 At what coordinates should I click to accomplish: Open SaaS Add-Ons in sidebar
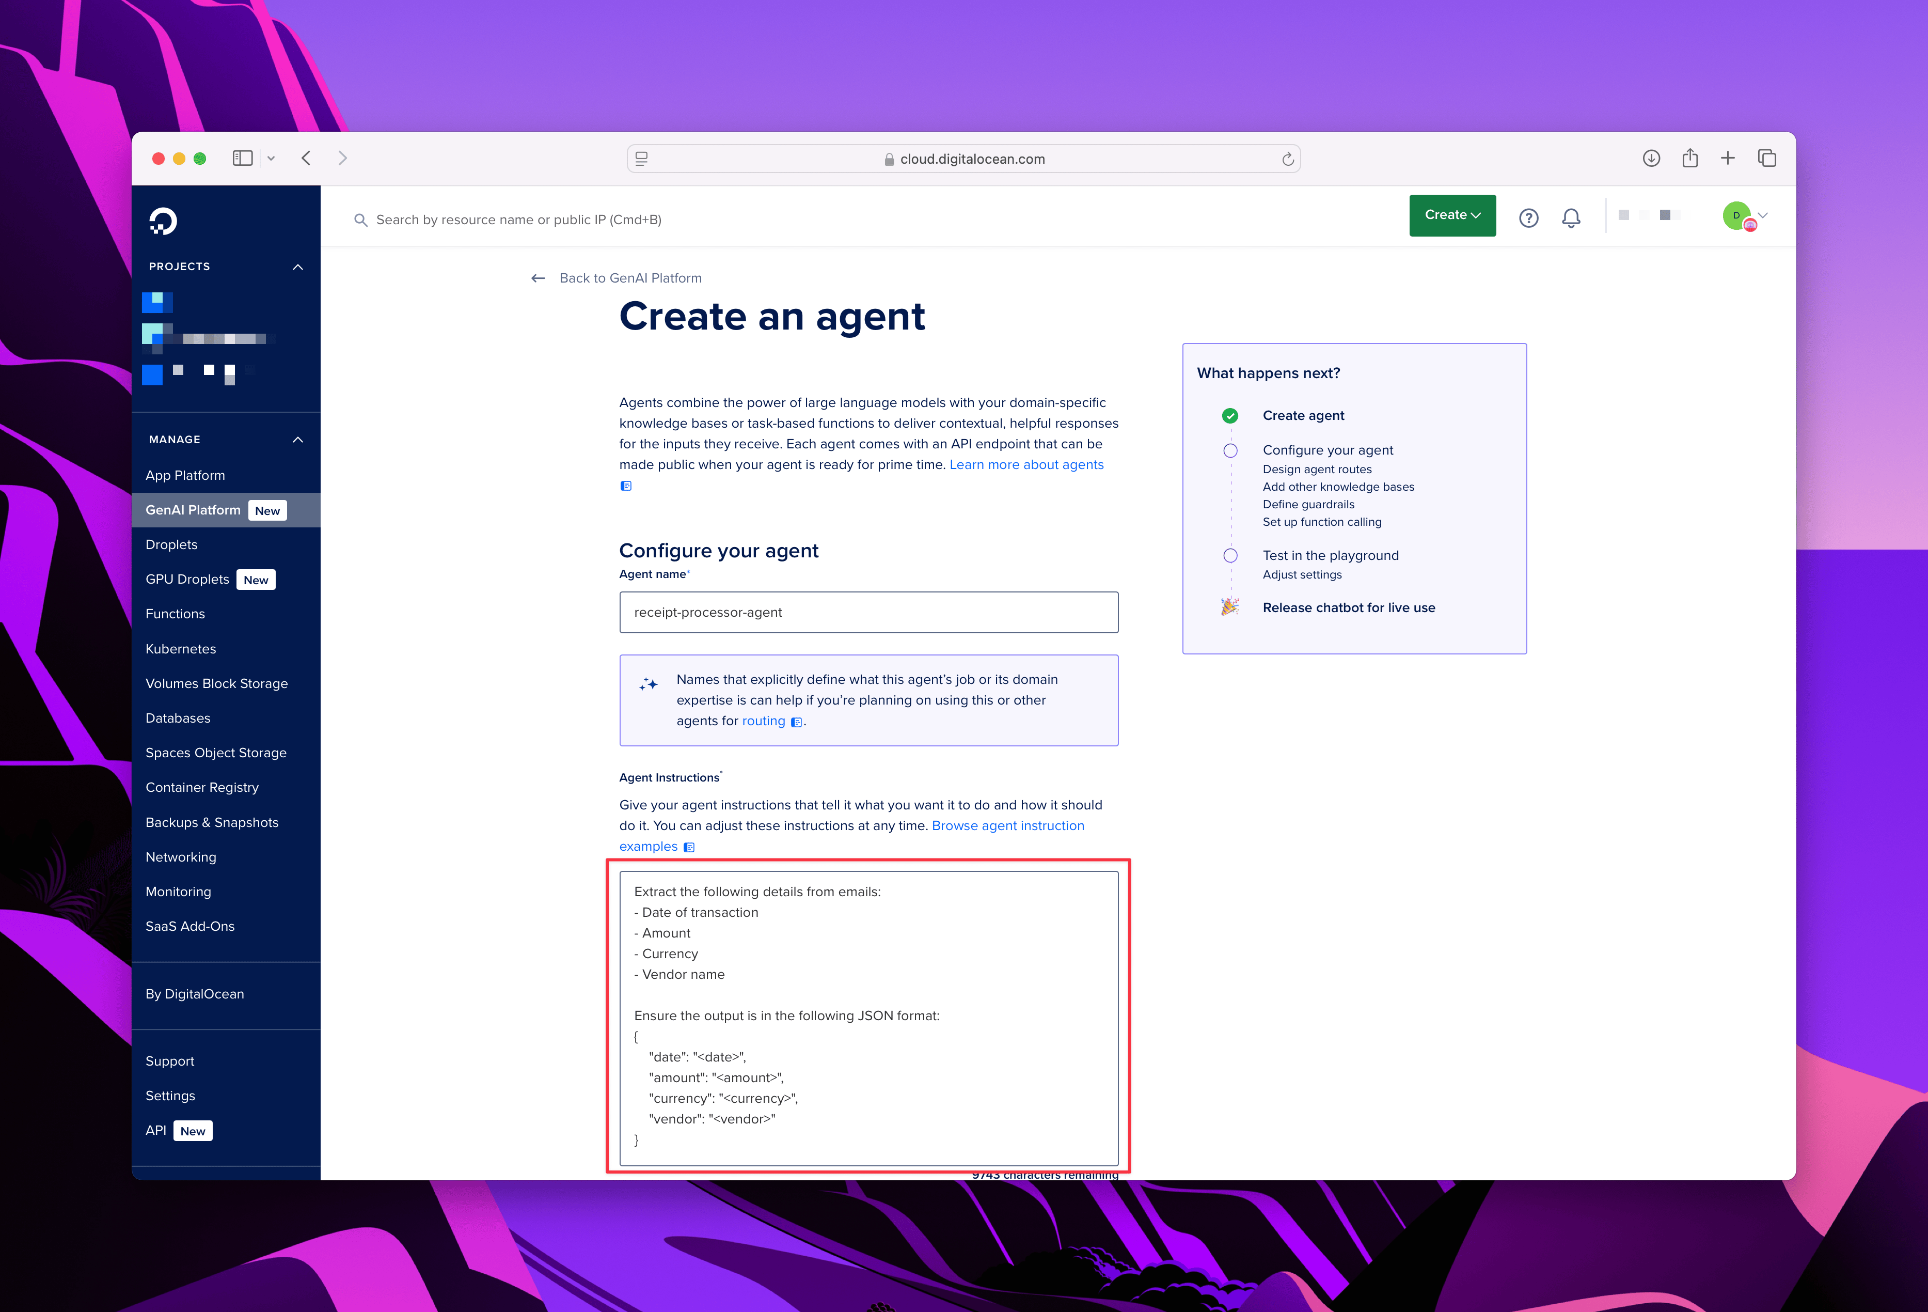[190, 926]
